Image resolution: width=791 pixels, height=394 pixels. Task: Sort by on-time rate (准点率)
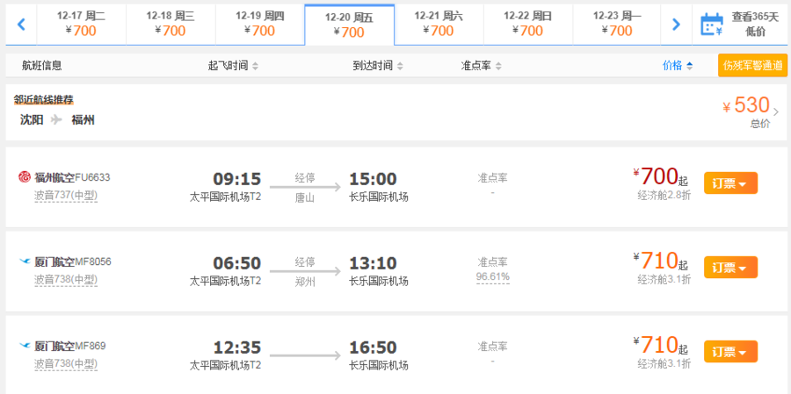pos(482,66)
